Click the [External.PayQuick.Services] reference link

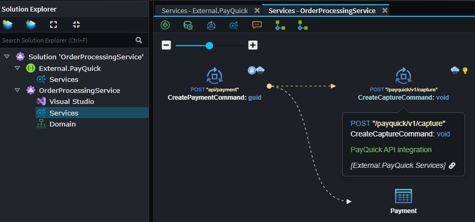coord(398,165)
